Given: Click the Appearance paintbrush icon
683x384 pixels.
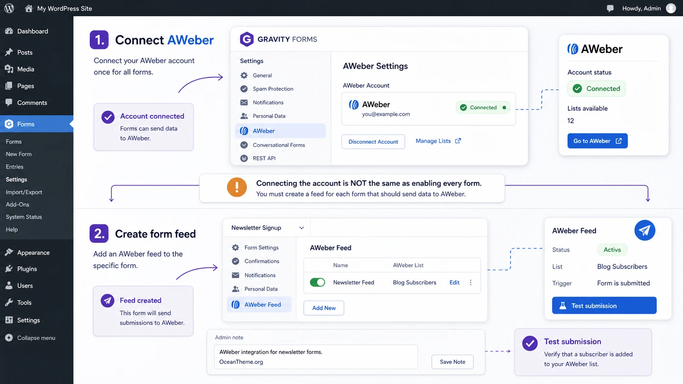Looking at the screenshot, I should (x=9, y=253).
